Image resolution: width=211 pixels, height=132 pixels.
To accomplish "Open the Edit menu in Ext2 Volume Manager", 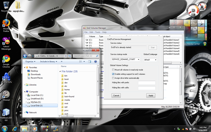I will (91, 32).
